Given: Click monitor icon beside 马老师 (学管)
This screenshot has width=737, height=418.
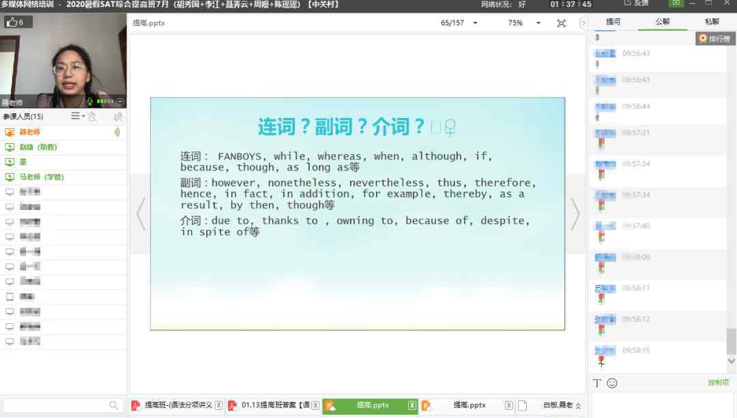Looking at the screenshot, I should click(x=10, y=177).
